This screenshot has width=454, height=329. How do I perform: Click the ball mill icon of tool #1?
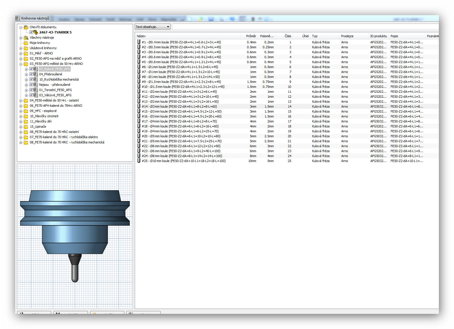click(139, 42)
